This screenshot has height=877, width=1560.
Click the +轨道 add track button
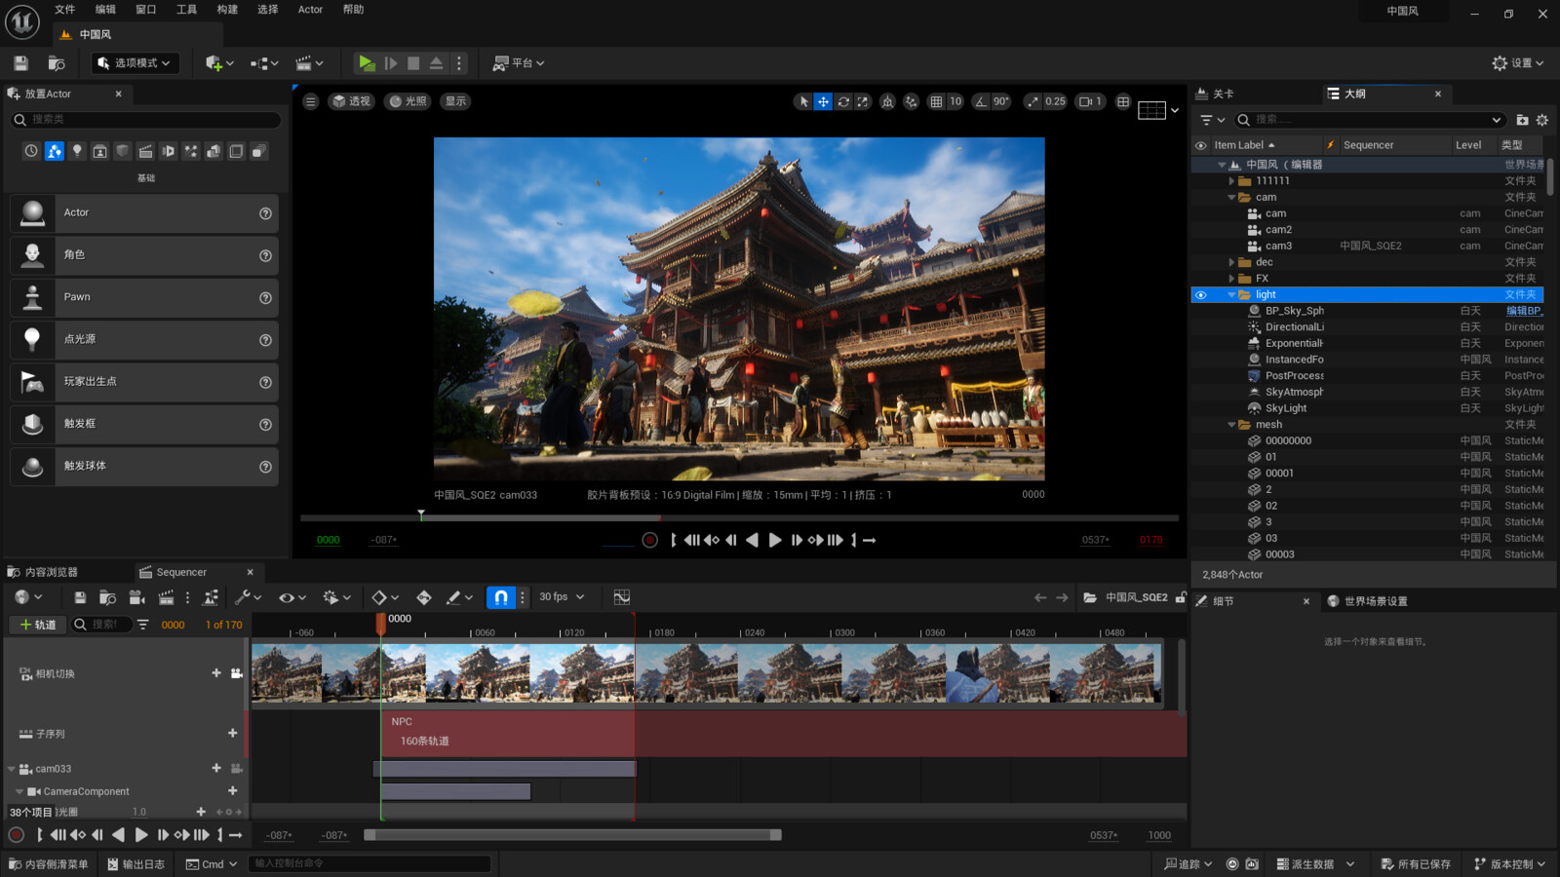(x=37, y=625)
